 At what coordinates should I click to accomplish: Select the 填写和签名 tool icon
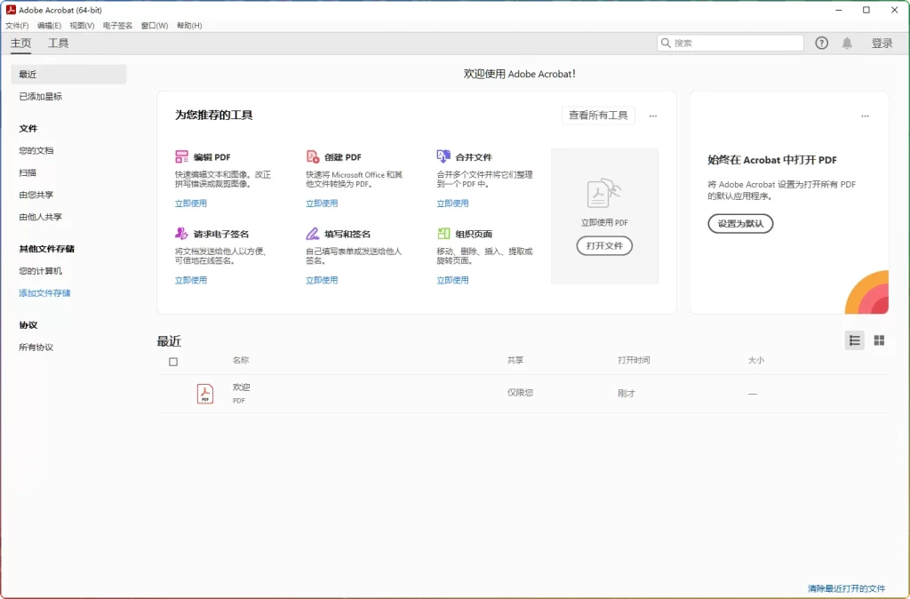pos(311,233)
